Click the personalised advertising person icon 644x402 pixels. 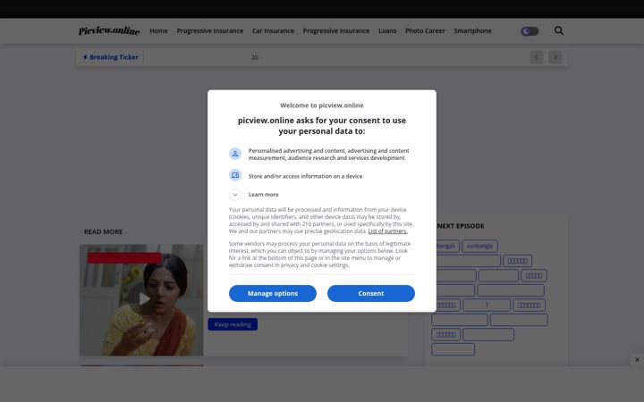coord(235,154)
